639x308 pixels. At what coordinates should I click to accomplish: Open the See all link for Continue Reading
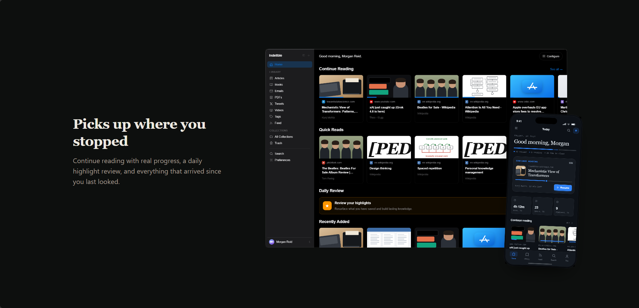(x=556, y=69)
